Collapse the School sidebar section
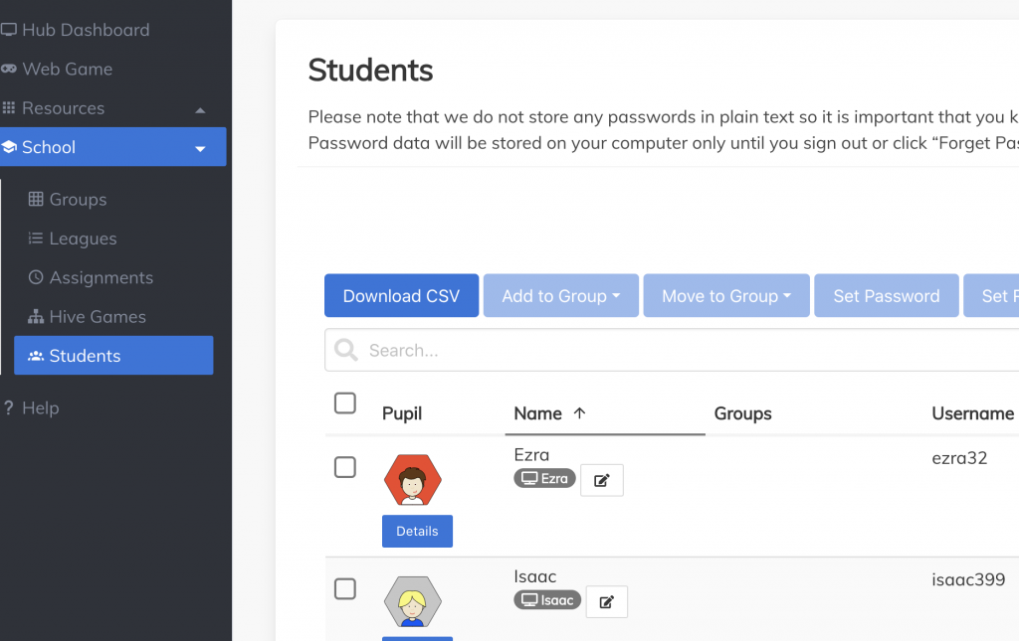This screenshot has width=1019, height=641. point(200,148)
